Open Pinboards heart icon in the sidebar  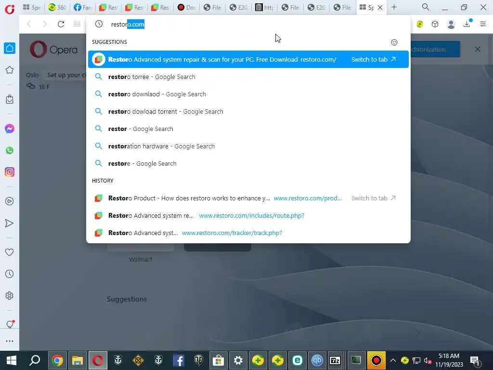pos(10,252)
